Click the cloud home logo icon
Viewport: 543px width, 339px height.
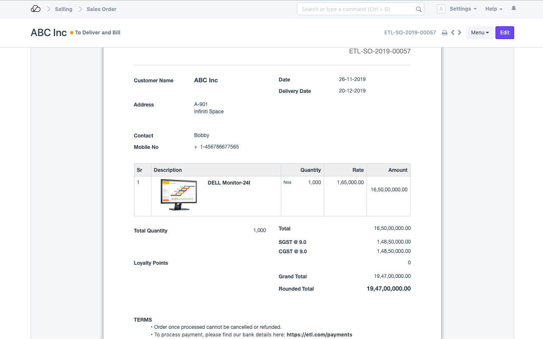(x=36, y=9)
